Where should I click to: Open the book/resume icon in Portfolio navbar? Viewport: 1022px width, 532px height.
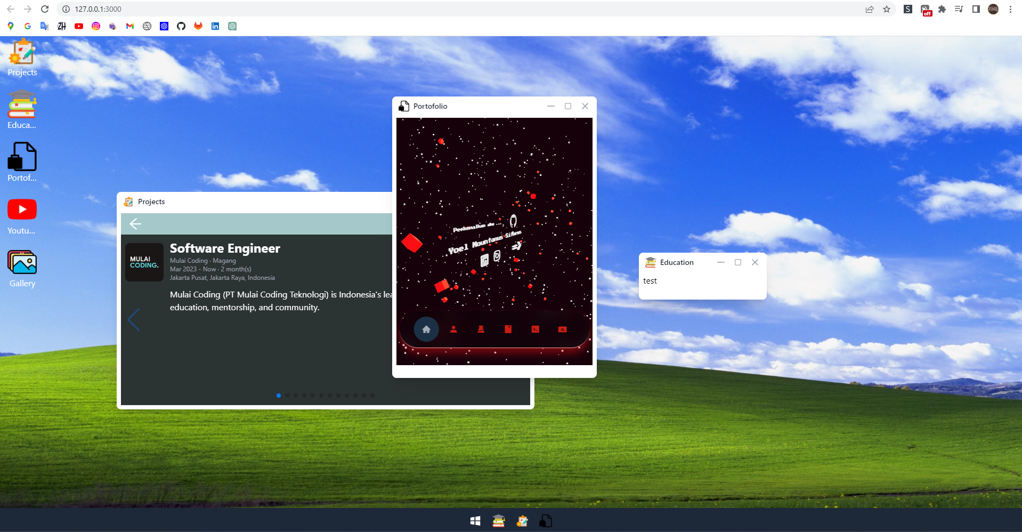(508, 329)
